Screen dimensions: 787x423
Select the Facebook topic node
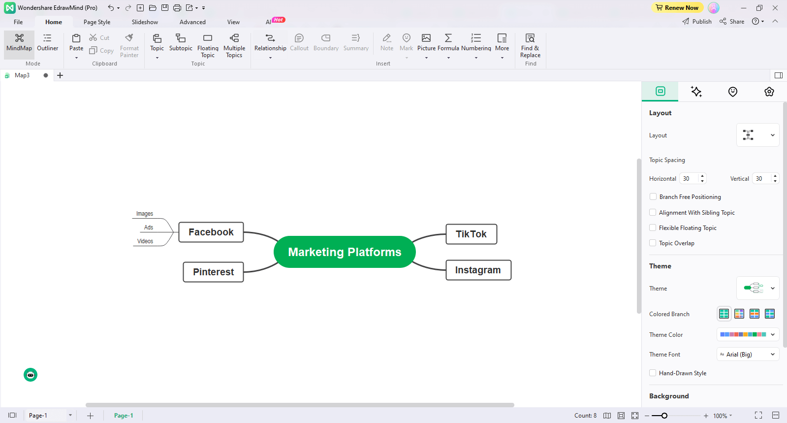[x=211, y=232]
